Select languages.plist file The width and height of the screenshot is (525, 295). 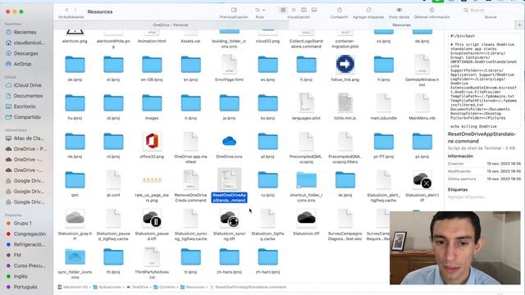coord(306,103)
